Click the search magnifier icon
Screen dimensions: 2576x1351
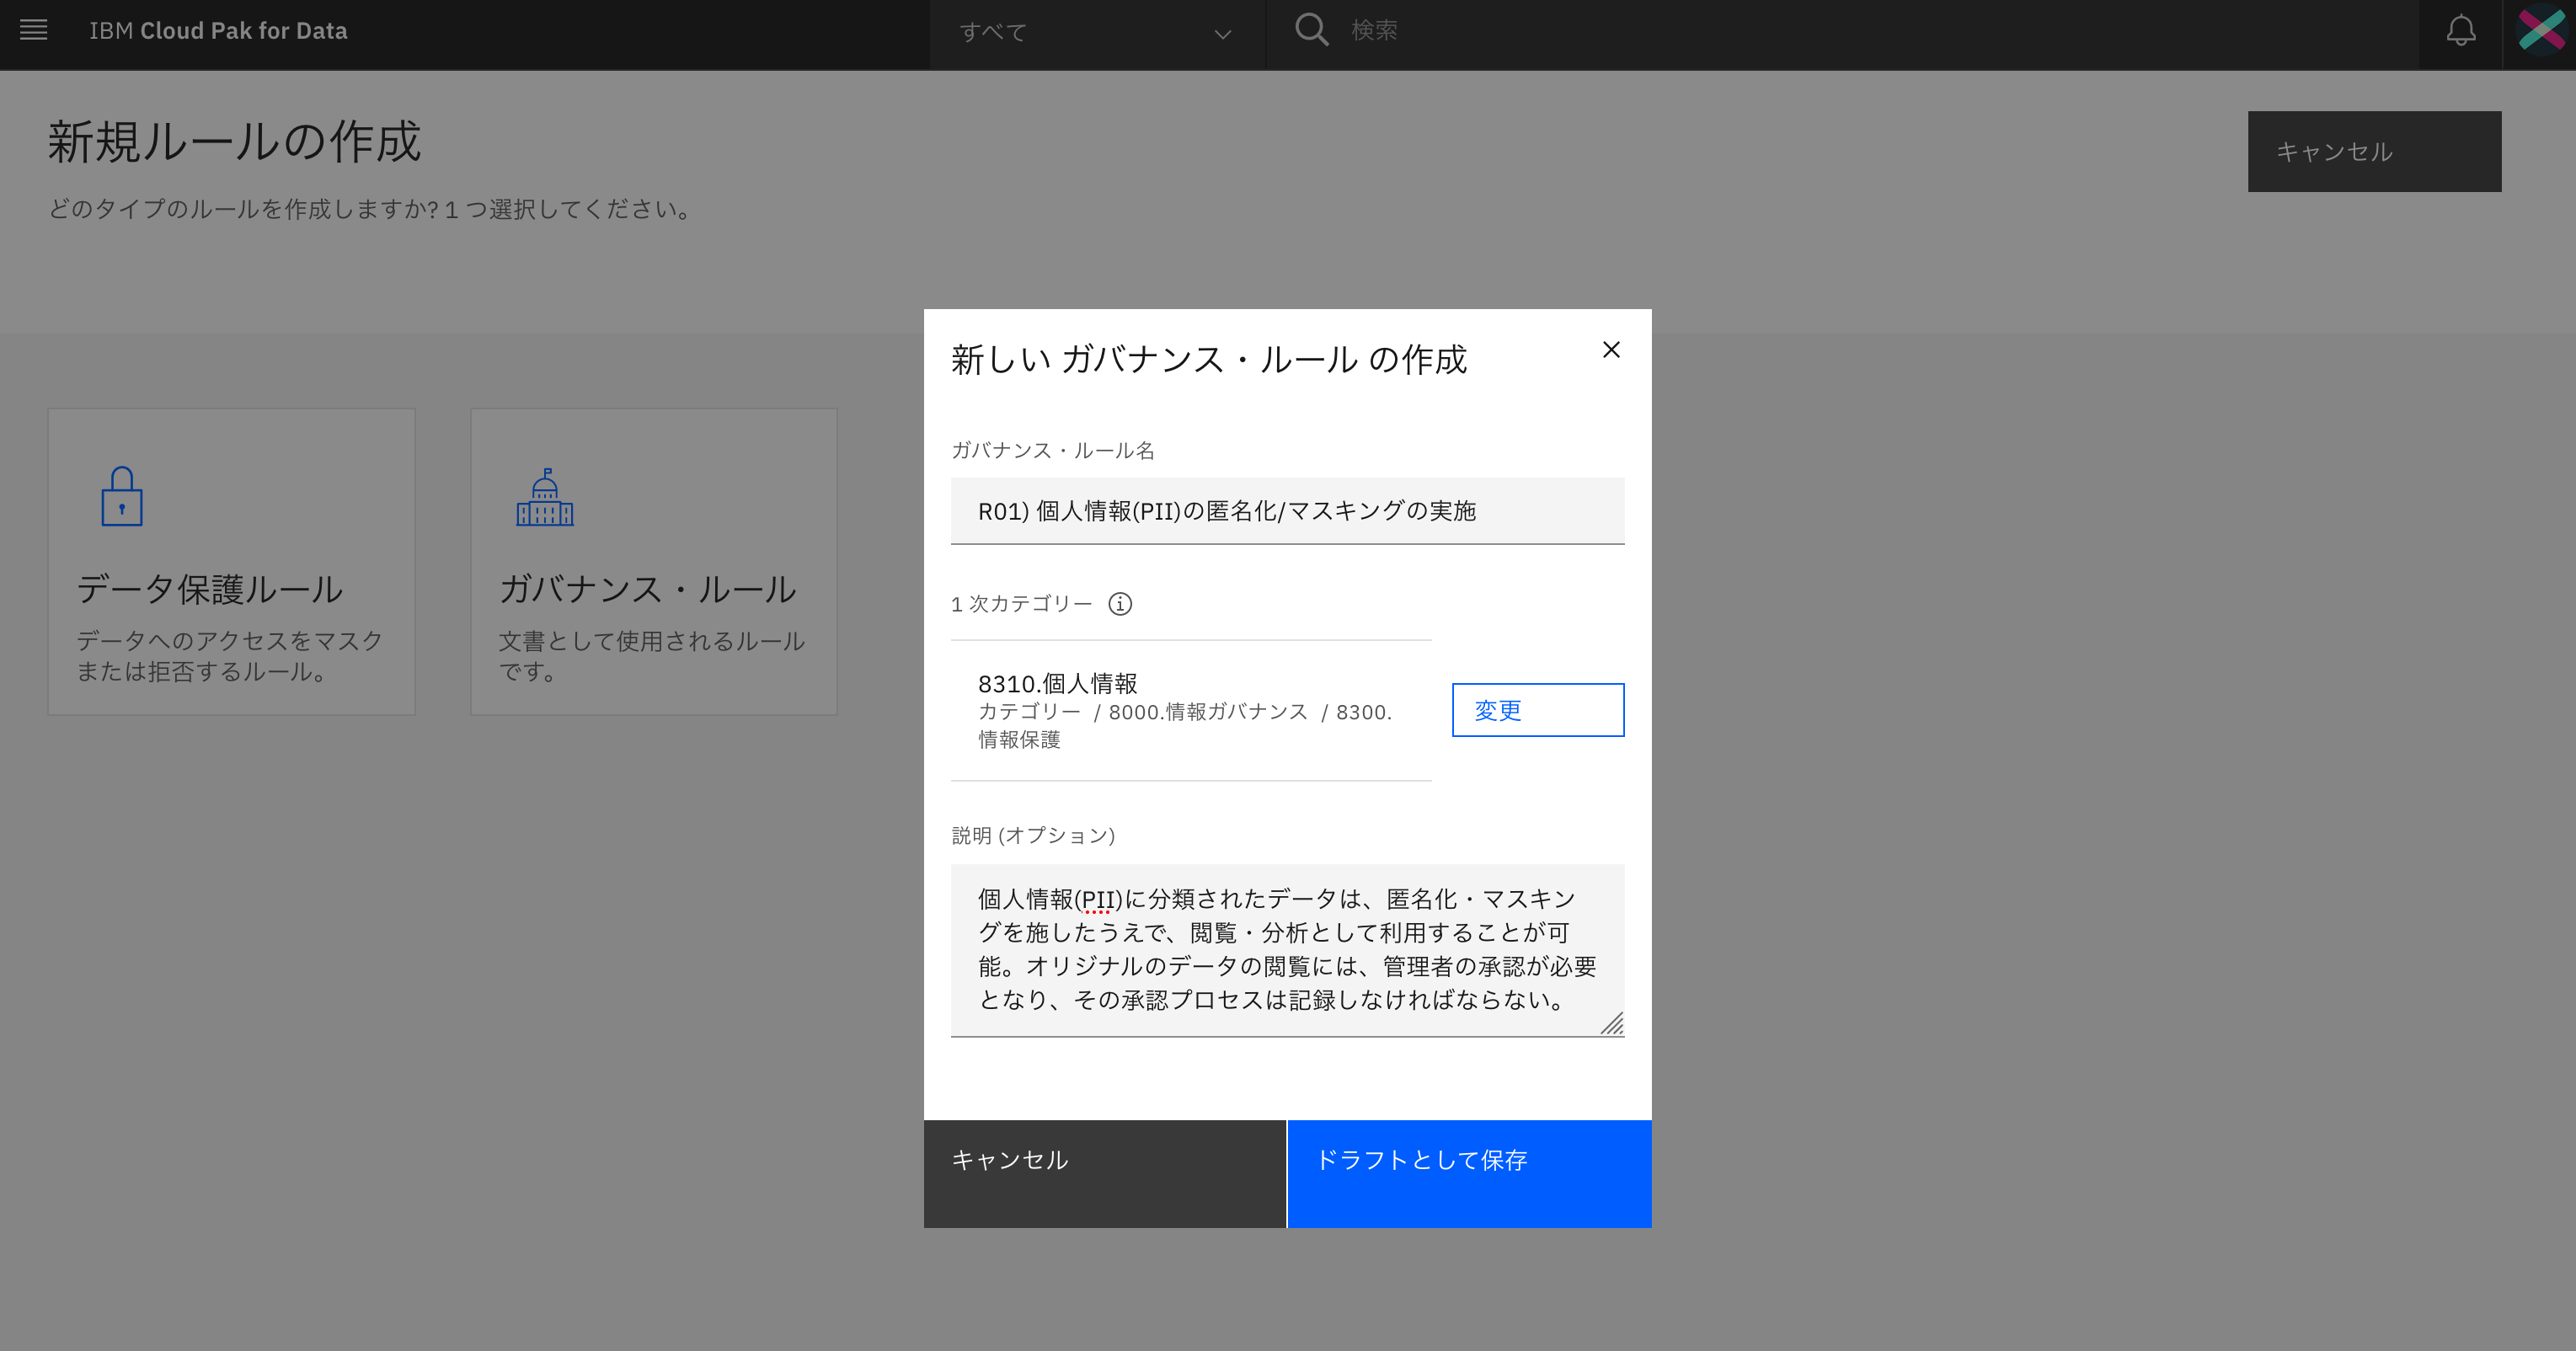pos(1311,30)
